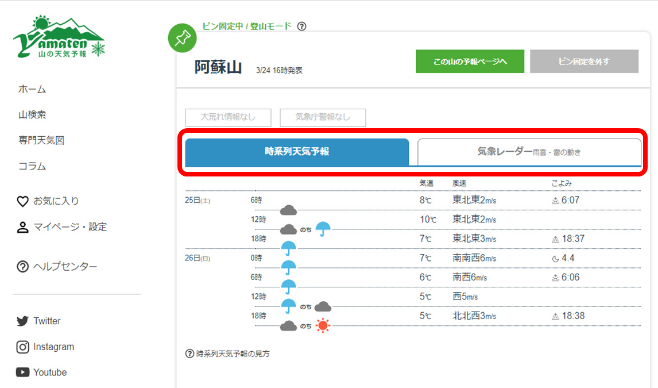Click the 3/24 16時発表 issue time
The image size is (658, 388).
tap(279, 71)
